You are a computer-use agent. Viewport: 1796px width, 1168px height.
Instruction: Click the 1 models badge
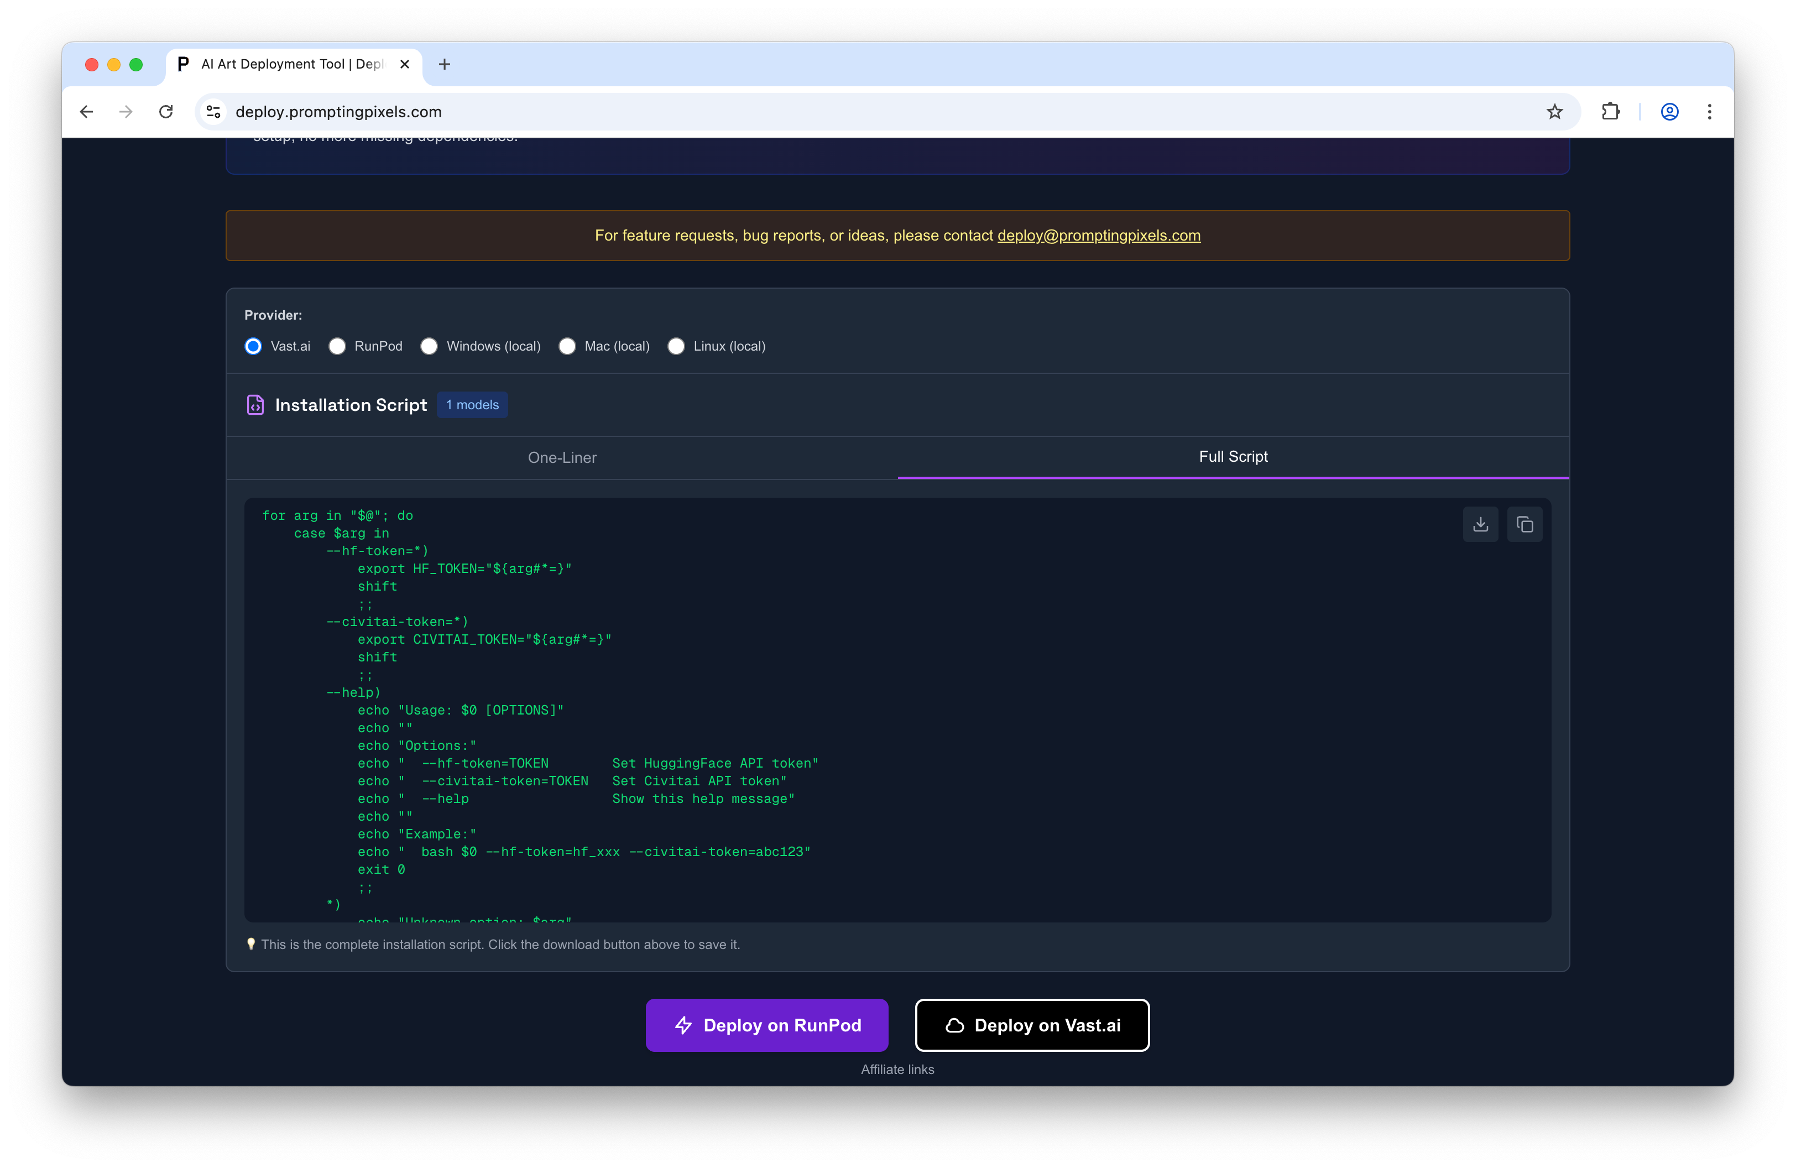coord(472,405)
